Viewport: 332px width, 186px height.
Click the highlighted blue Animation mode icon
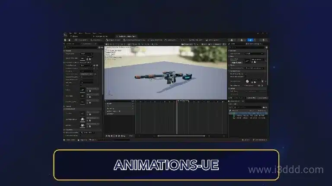[250, 40]
